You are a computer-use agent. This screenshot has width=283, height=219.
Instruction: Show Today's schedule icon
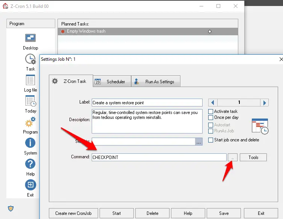click(31, 101)
